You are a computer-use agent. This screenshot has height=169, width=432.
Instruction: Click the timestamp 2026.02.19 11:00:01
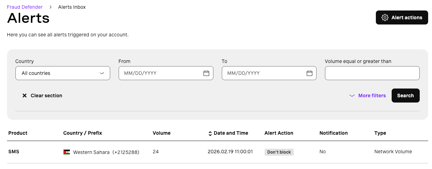click(x=230, y=152)
